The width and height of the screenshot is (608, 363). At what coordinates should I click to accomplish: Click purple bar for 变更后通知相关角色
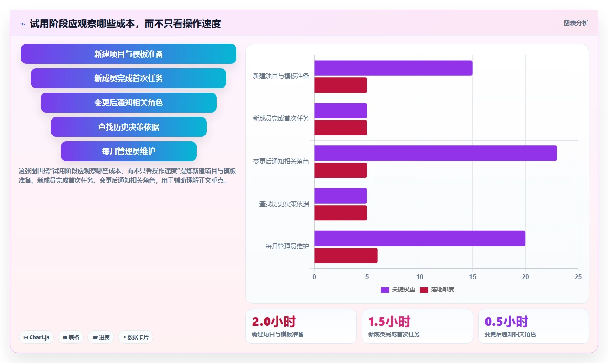click(436, 153)
